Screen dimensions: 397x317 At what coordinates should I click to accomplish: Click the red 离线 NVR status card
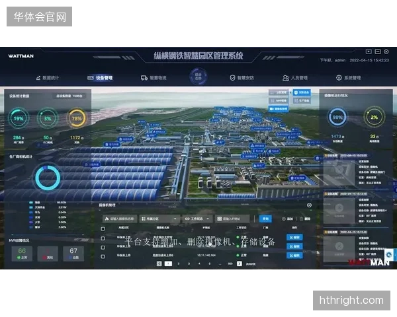[x=48, y=254]
